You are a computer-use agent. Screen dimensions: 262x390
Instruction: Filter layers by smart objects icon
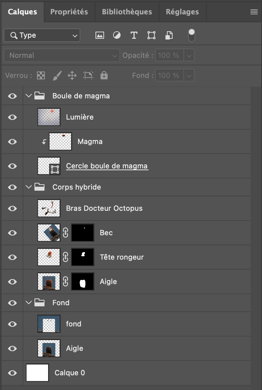pos(169,35)
